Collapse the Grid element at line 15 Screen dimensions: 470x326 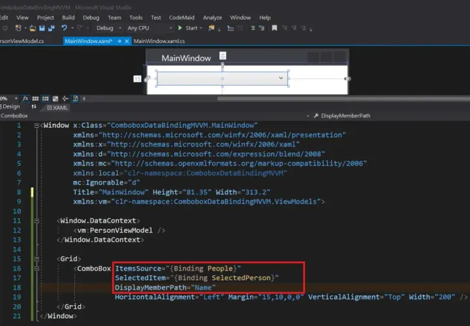click(37, 259)
